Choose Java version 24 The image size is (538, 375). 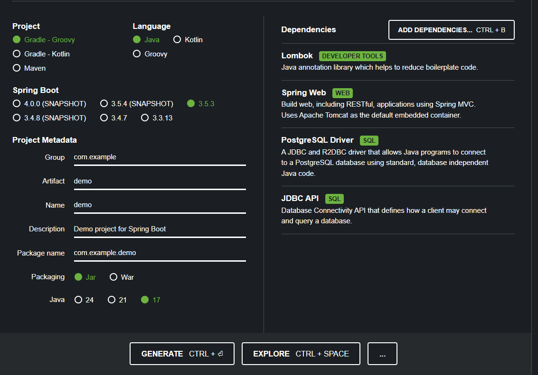(x=84, y=300)
